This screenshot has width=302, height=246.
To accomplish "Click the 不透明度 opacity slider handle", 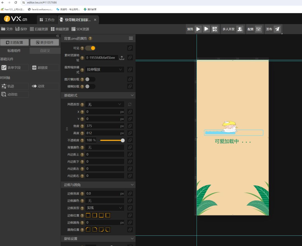I will point(123,140).
